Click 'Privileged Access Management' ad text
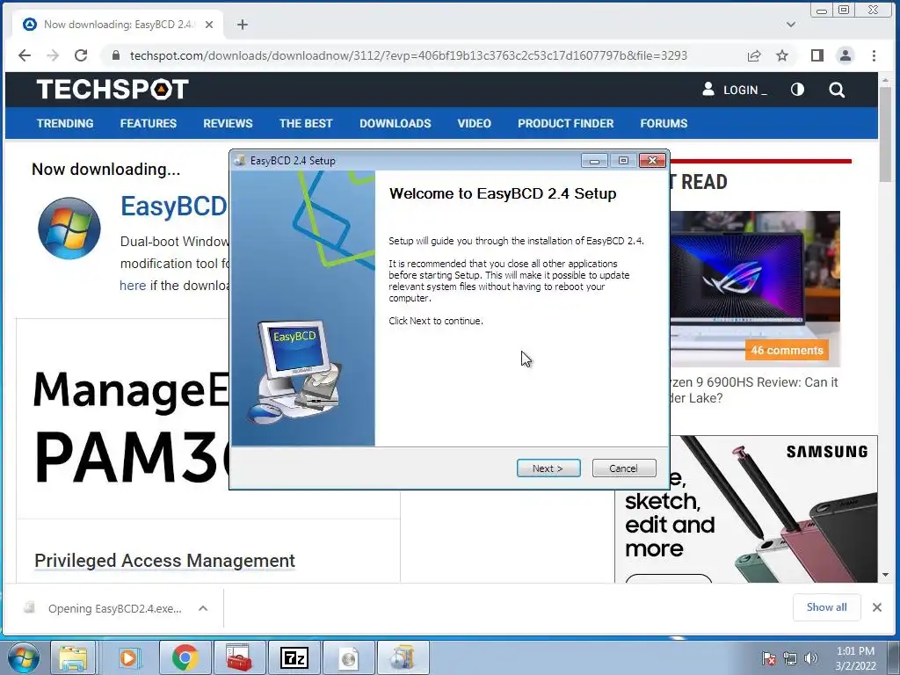 tap(164, 560)
